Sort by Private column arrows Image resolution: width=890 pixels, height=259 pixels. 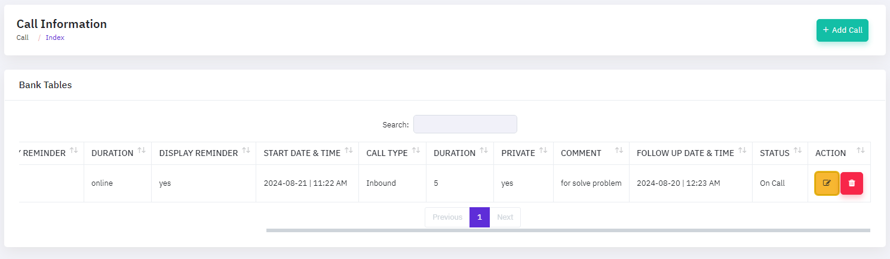pos(544,151)
